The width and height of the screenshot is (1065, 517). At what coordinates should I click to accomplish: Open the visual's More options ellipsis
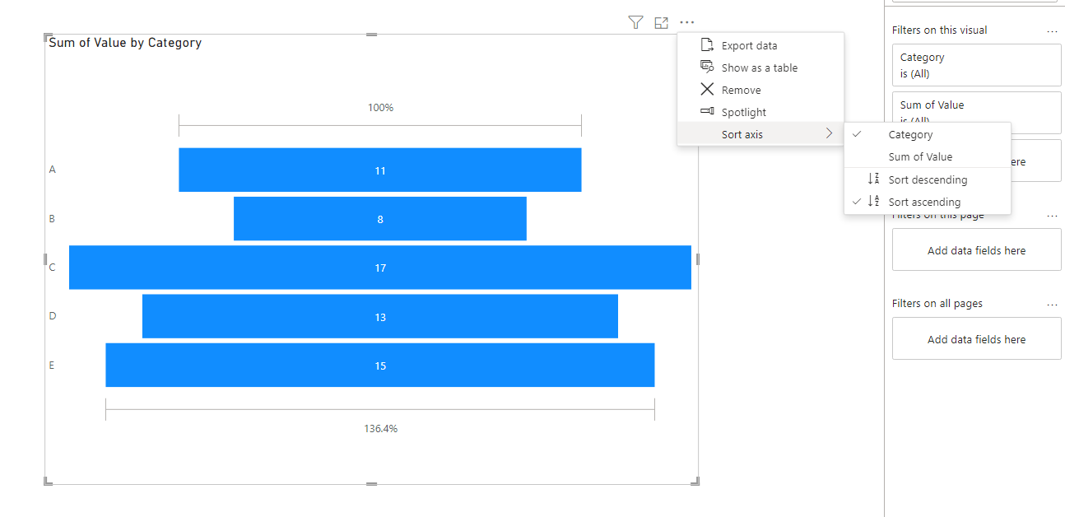(687, 22)
